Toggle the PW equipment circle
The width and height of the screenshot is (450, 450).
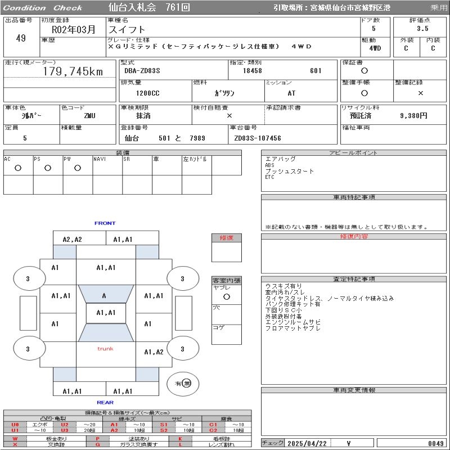(x=78, y=168)
